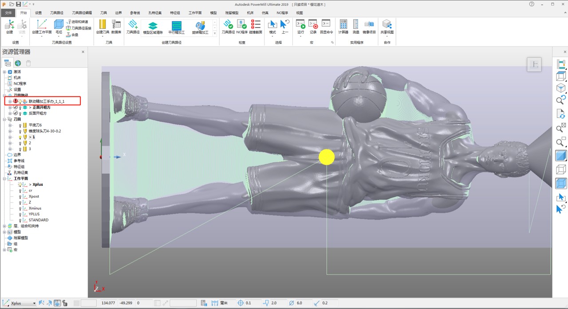Close the 资源管理器 explorer panel
This screenshot has width=568, height=309.
(x=83, y=52)
